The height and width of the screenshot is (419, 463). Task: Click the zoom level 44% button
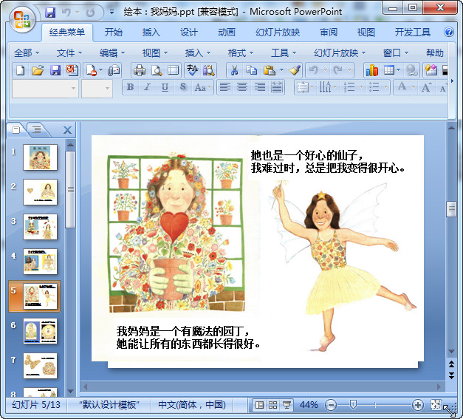[x=309, y=405]
